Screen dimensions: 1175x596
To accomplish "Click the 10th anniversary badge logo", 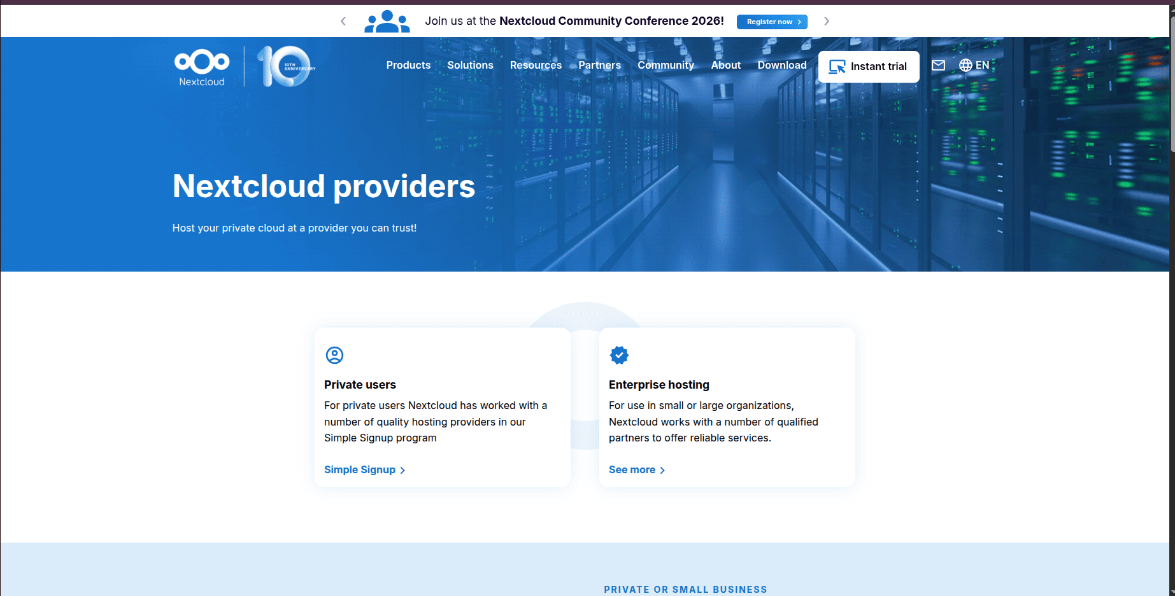I will coord(286,66).
